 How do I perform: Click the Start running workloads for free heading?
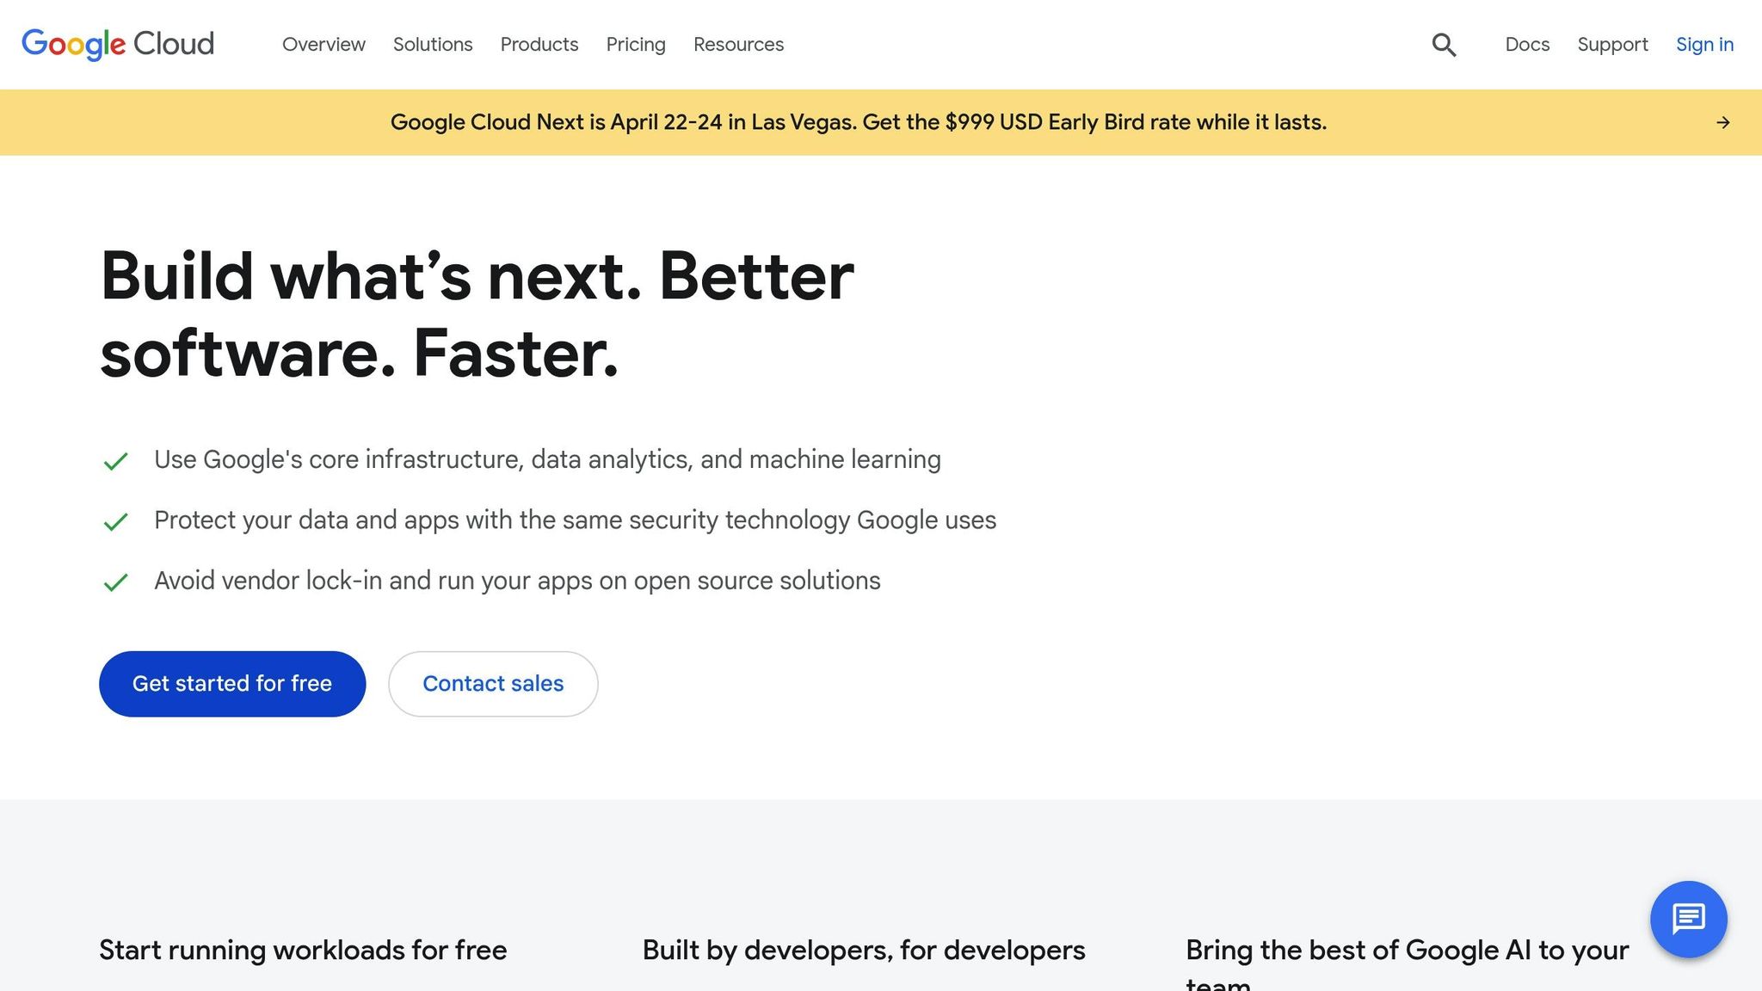tap(303, 951)
